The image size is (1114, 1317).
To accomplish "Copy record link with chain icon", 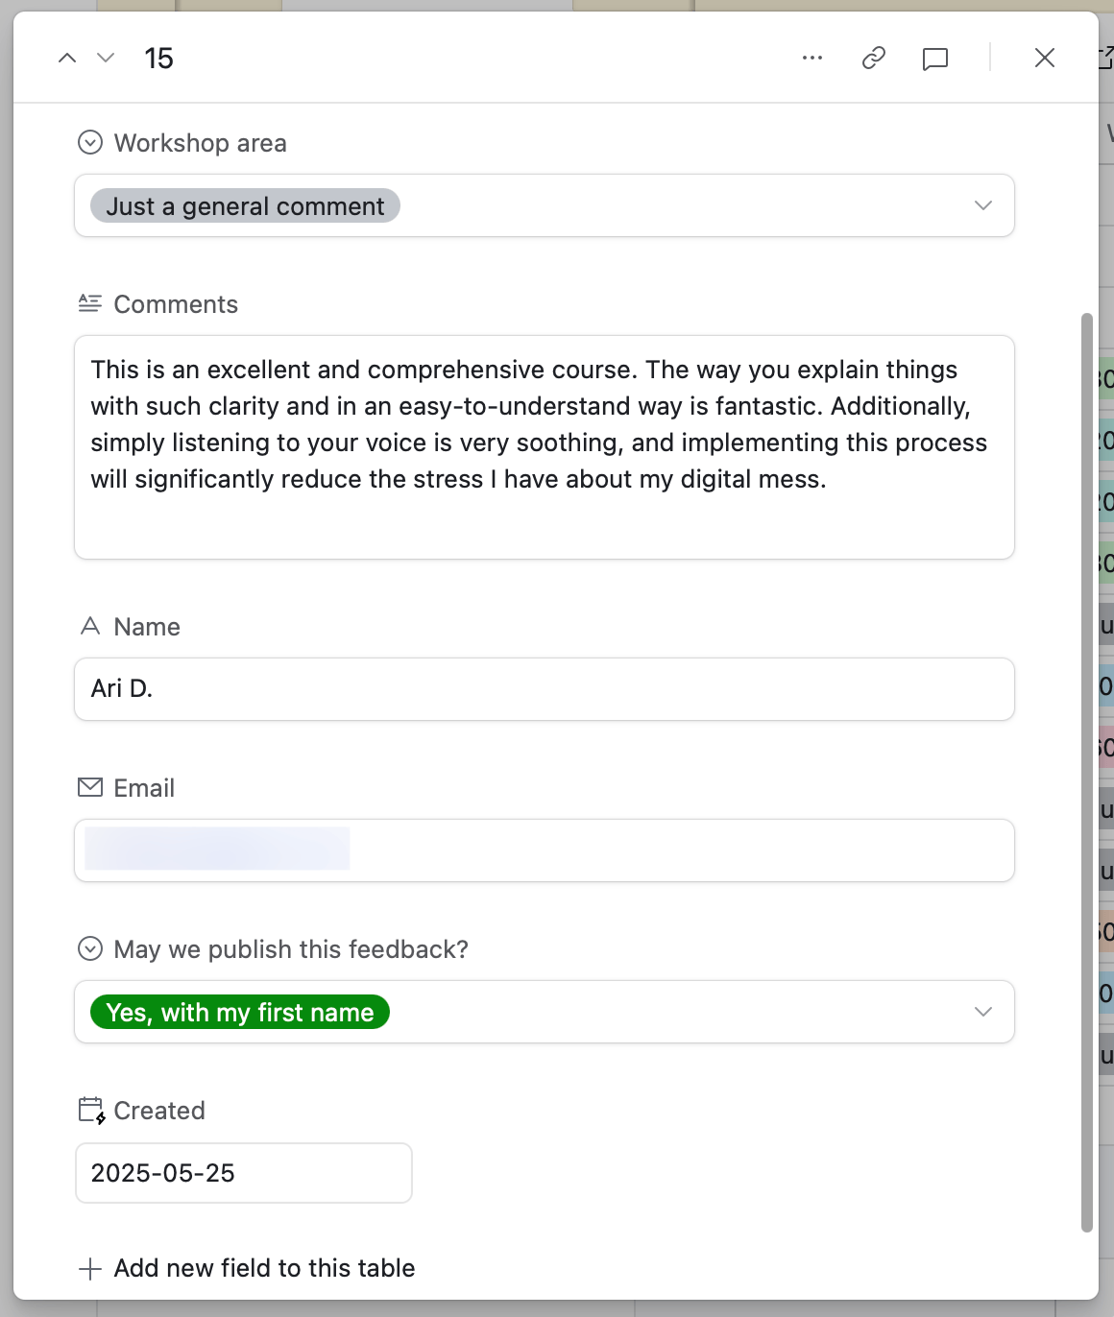I will pos(873,59).
